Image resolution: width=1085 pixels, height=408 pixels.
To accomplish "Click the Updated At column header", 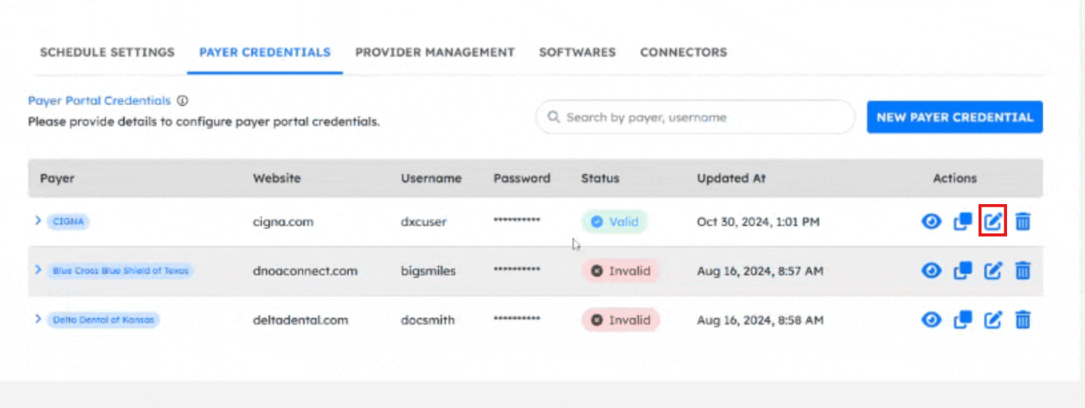I will [x=731, y=178].
